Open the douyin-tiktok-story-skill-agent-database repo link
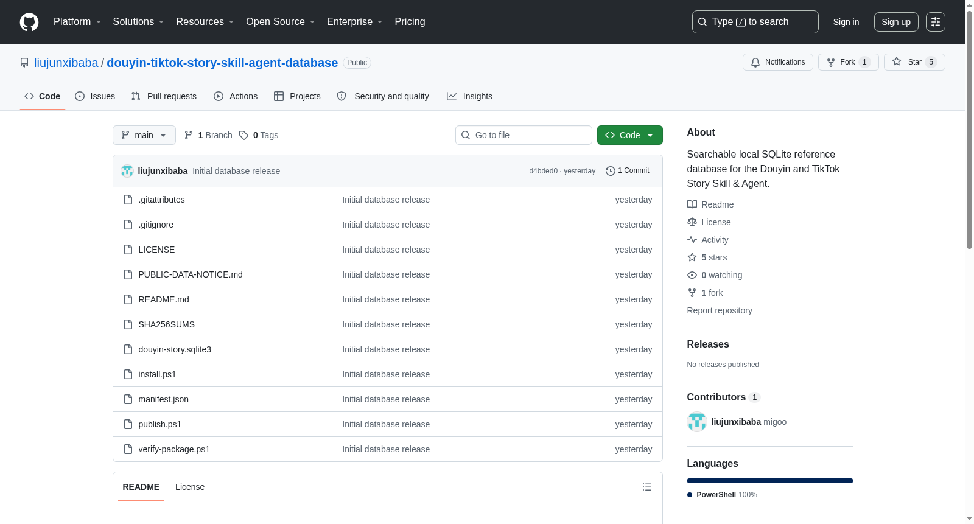974x524 pixels. click(x=222, y=63)
